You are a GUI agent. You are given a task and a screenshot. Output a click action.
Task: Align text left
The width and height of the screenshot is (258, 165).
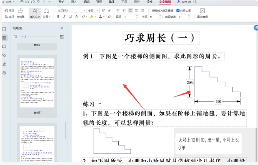(x=130, y=11)
